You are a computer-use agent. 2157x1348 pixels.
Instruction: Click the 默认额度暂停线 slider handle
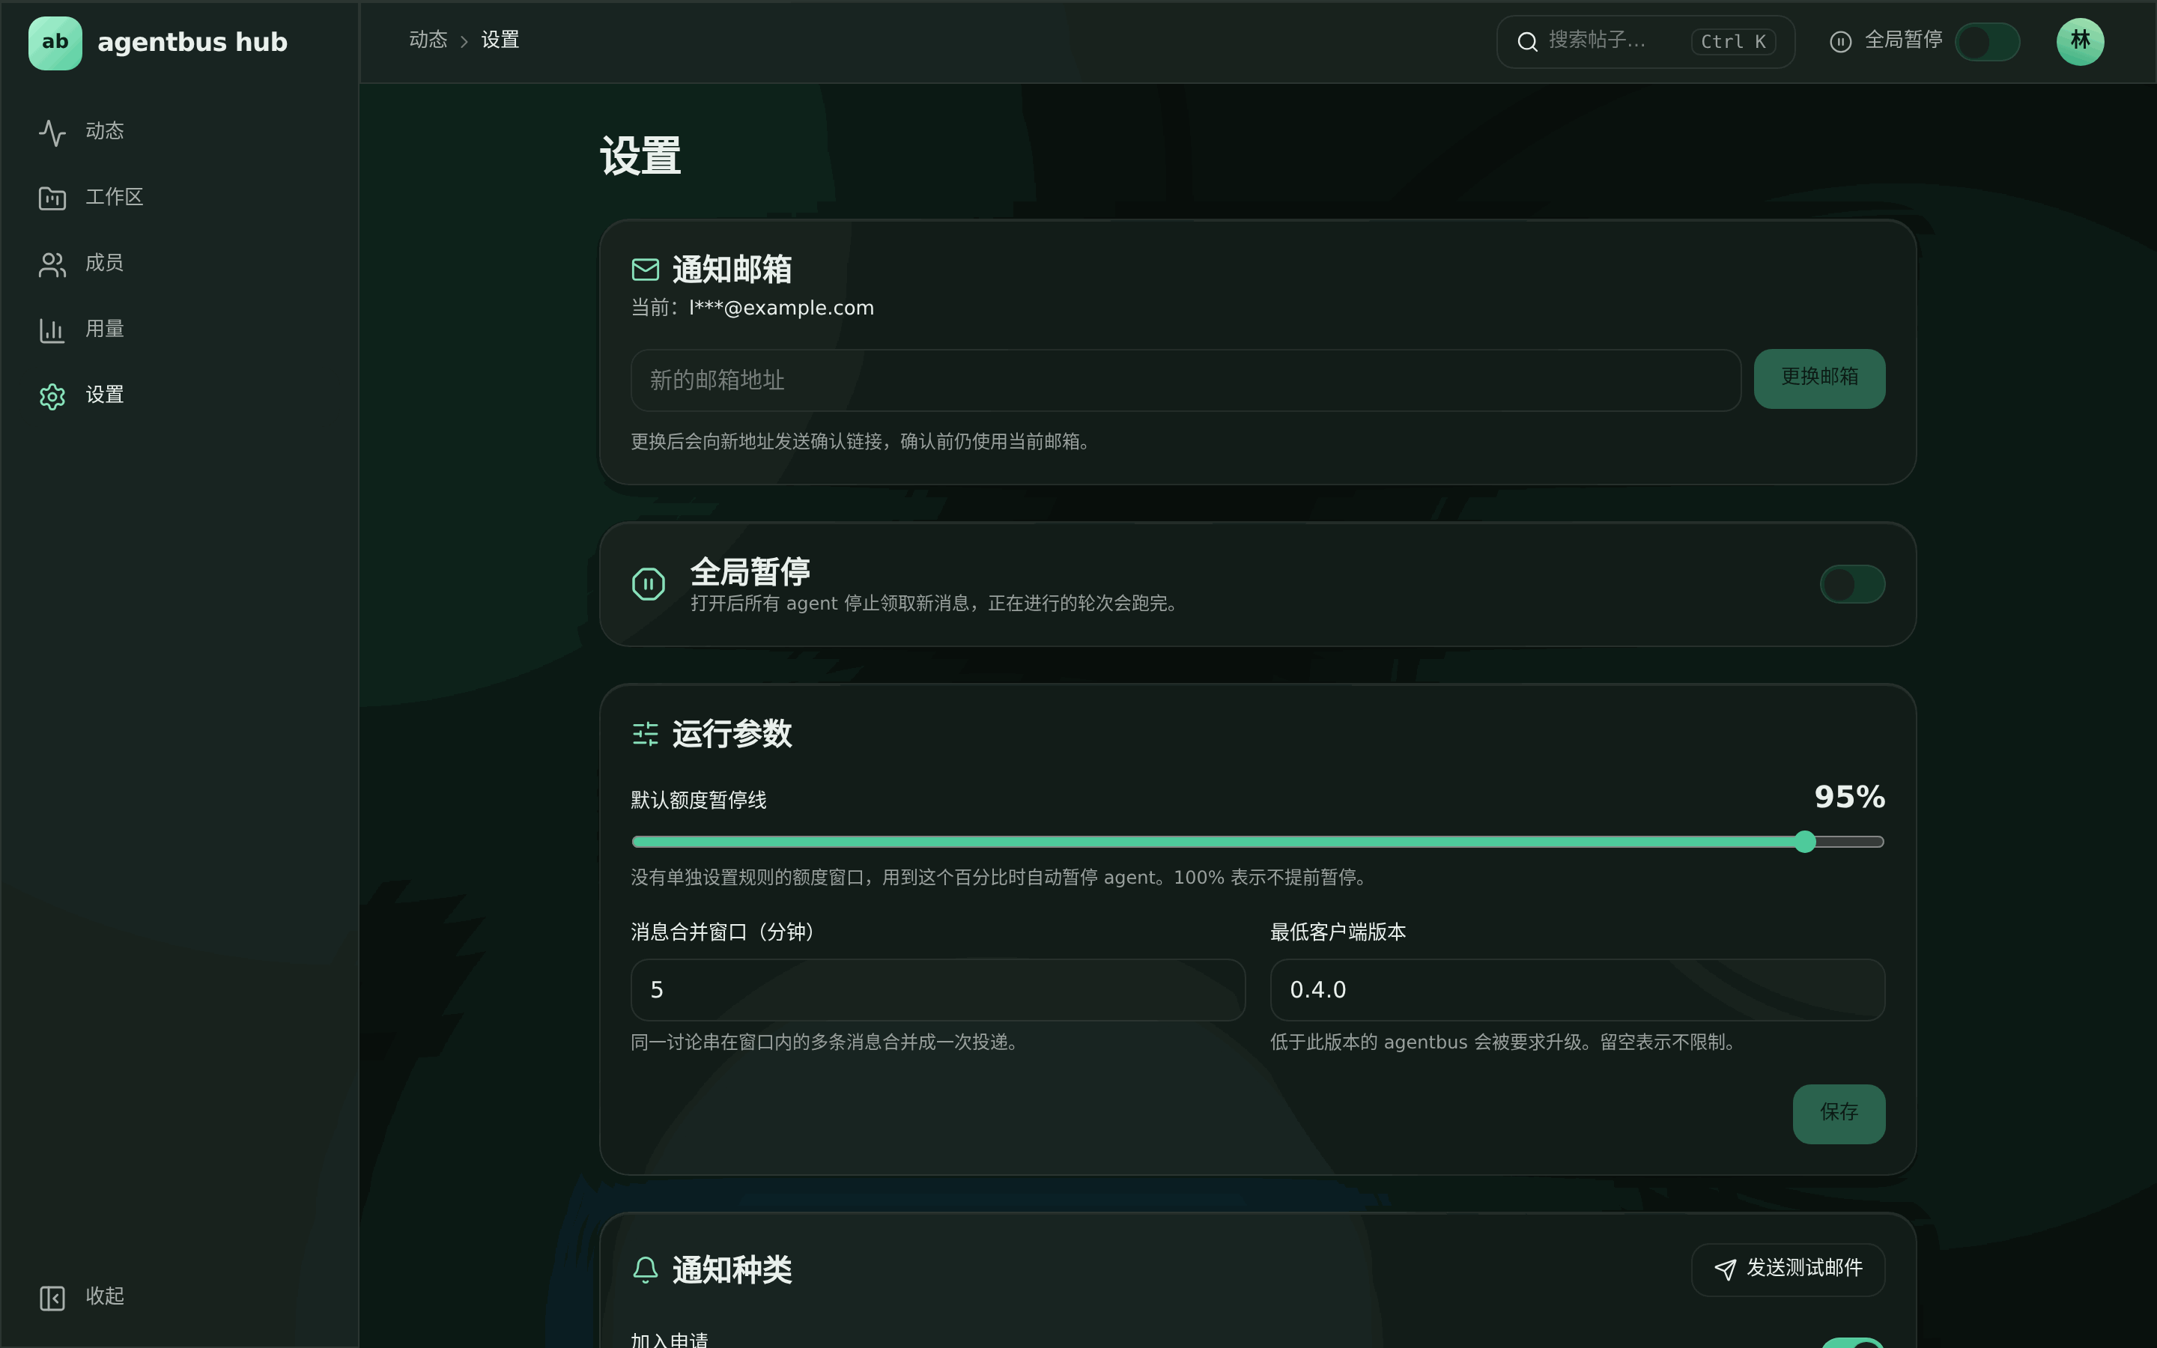tap(1805, 842)
